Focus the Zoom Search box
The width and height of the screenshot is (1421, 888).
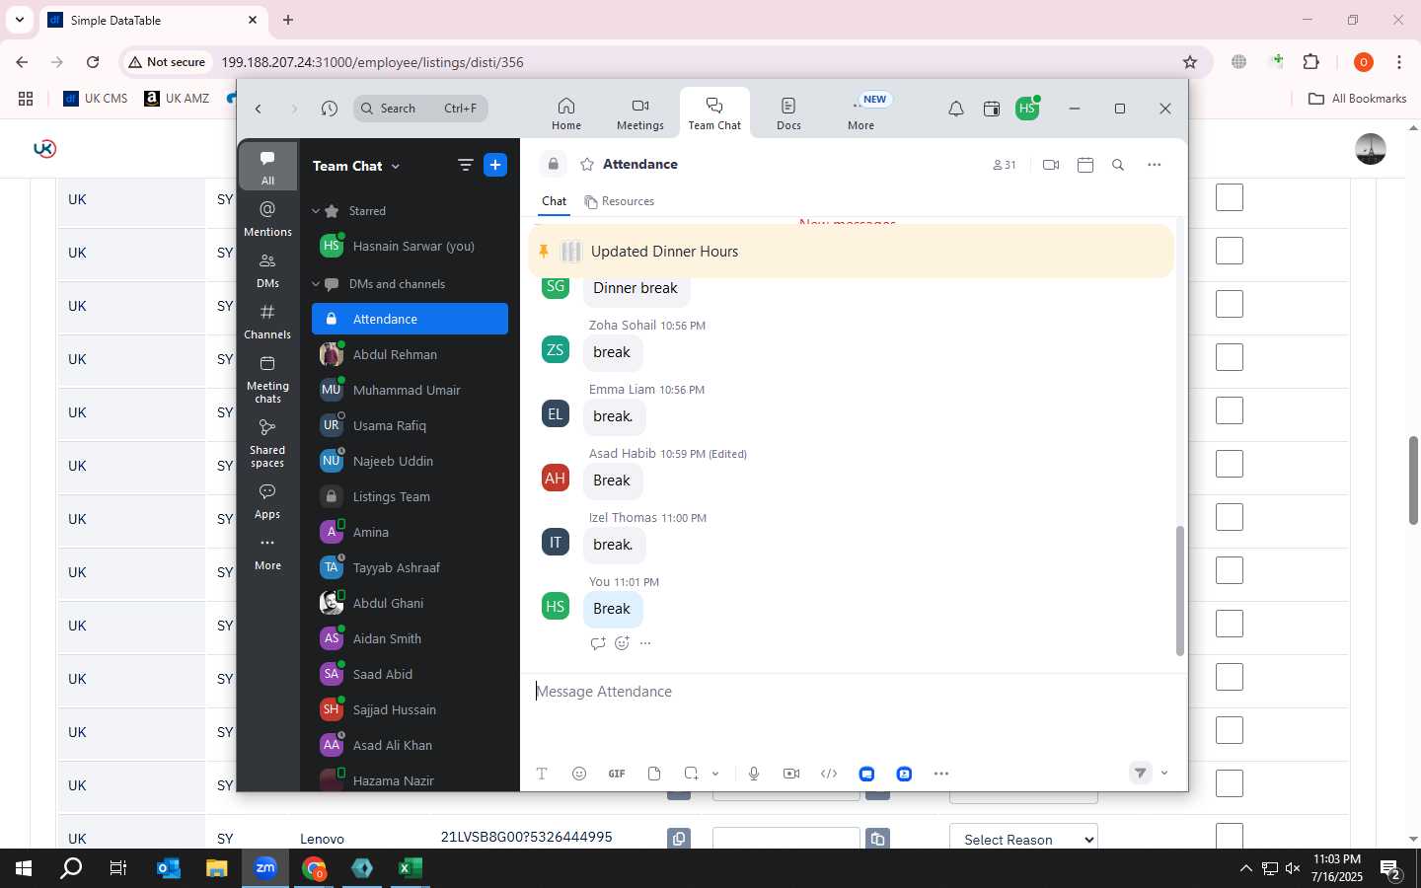point(420,109)
